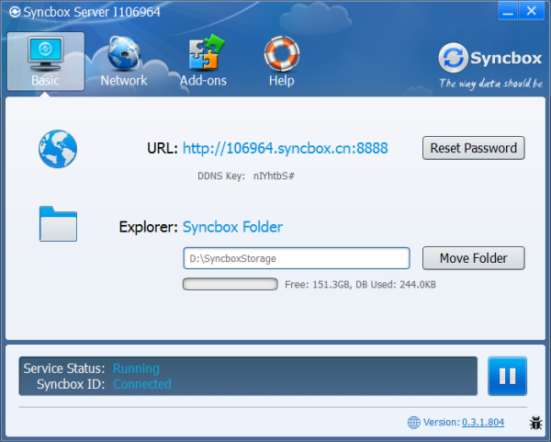
Task: Click the bug report icon
Action: 535,423
